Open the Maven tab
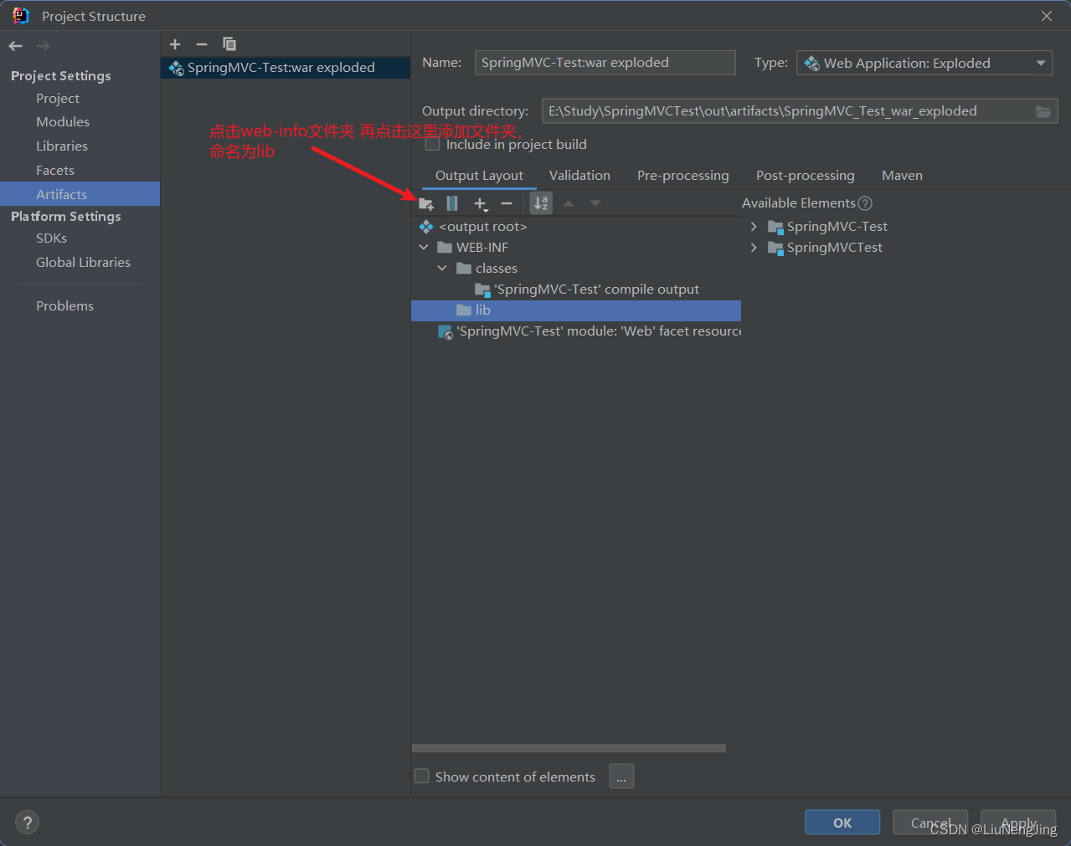 point(902,176)
